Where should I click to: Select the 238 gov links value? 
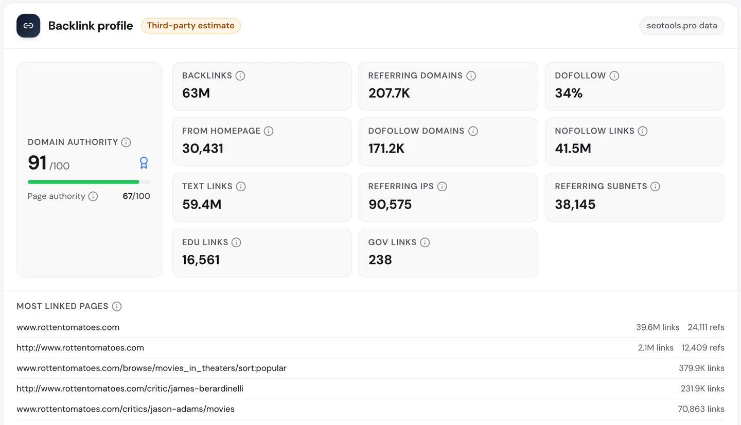coord(380,260)
